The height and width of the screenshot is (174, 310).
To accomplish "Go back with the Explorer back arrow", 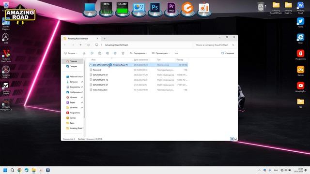I will click(65, 45).
